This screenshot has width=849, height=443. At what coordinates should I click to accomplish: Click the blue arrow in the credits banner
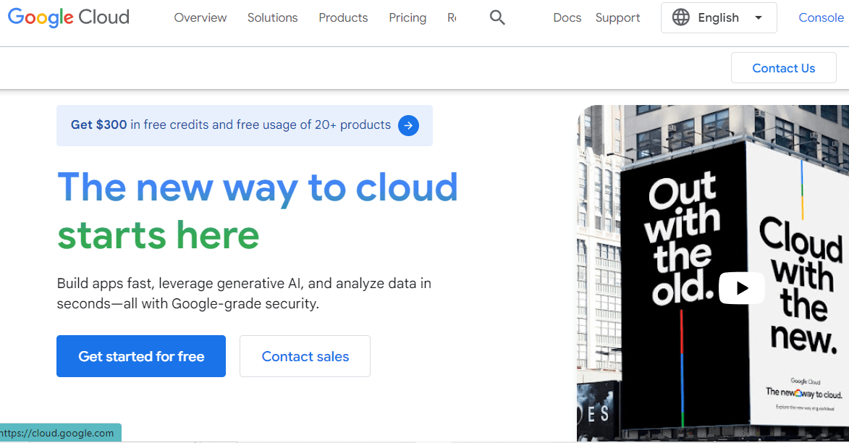(x=408, y=125)
